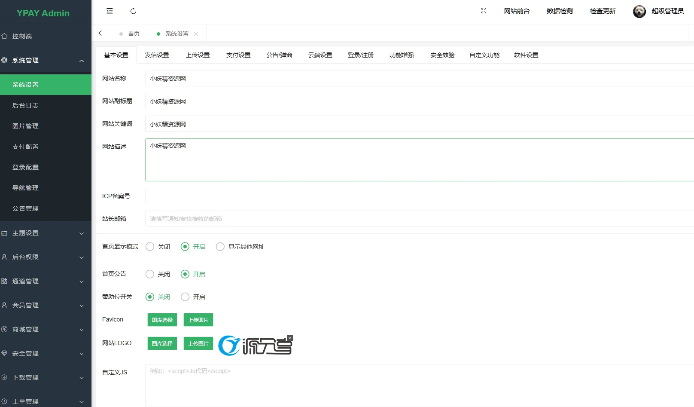
Task: Switch to the 登录/注册 tab
Action: tap(361, 55)
